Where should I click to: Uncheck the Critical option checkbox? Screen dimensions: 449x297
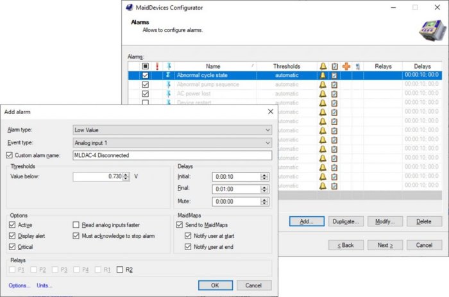coord(13,247)
